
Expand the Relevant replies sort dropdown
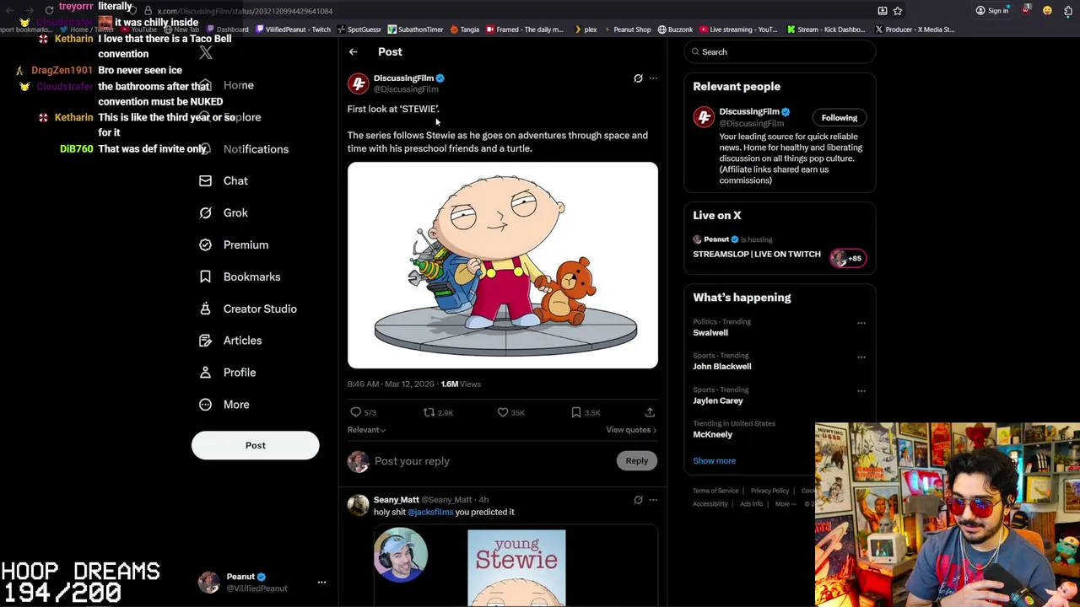(366, 430)
